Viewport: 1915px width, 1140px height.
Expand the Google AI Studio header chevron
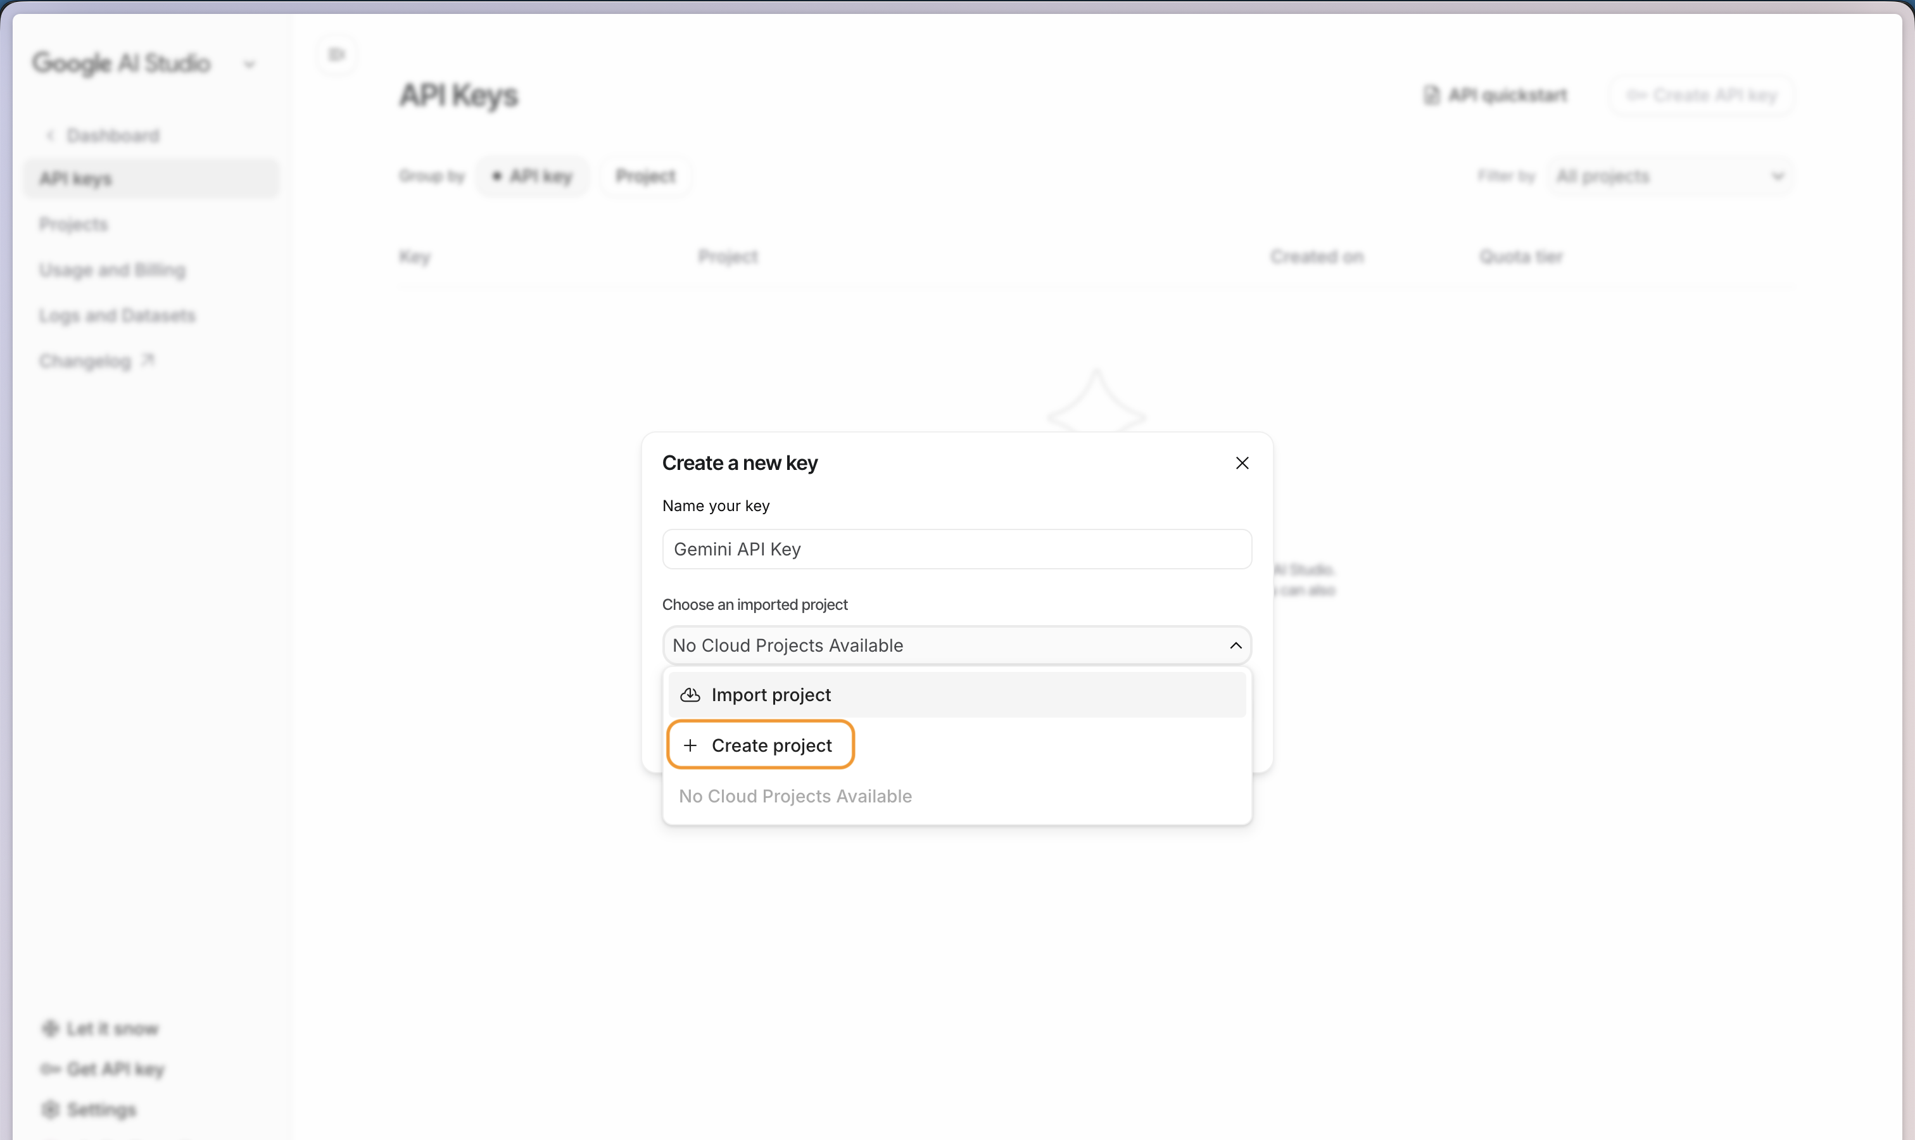pyautogui.click(x=249, y=65)
